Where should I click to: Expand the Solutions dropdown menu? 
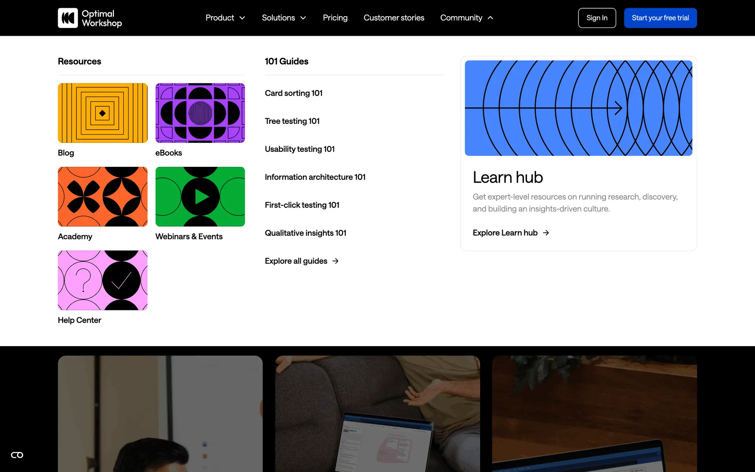click(x=284, y=18)
